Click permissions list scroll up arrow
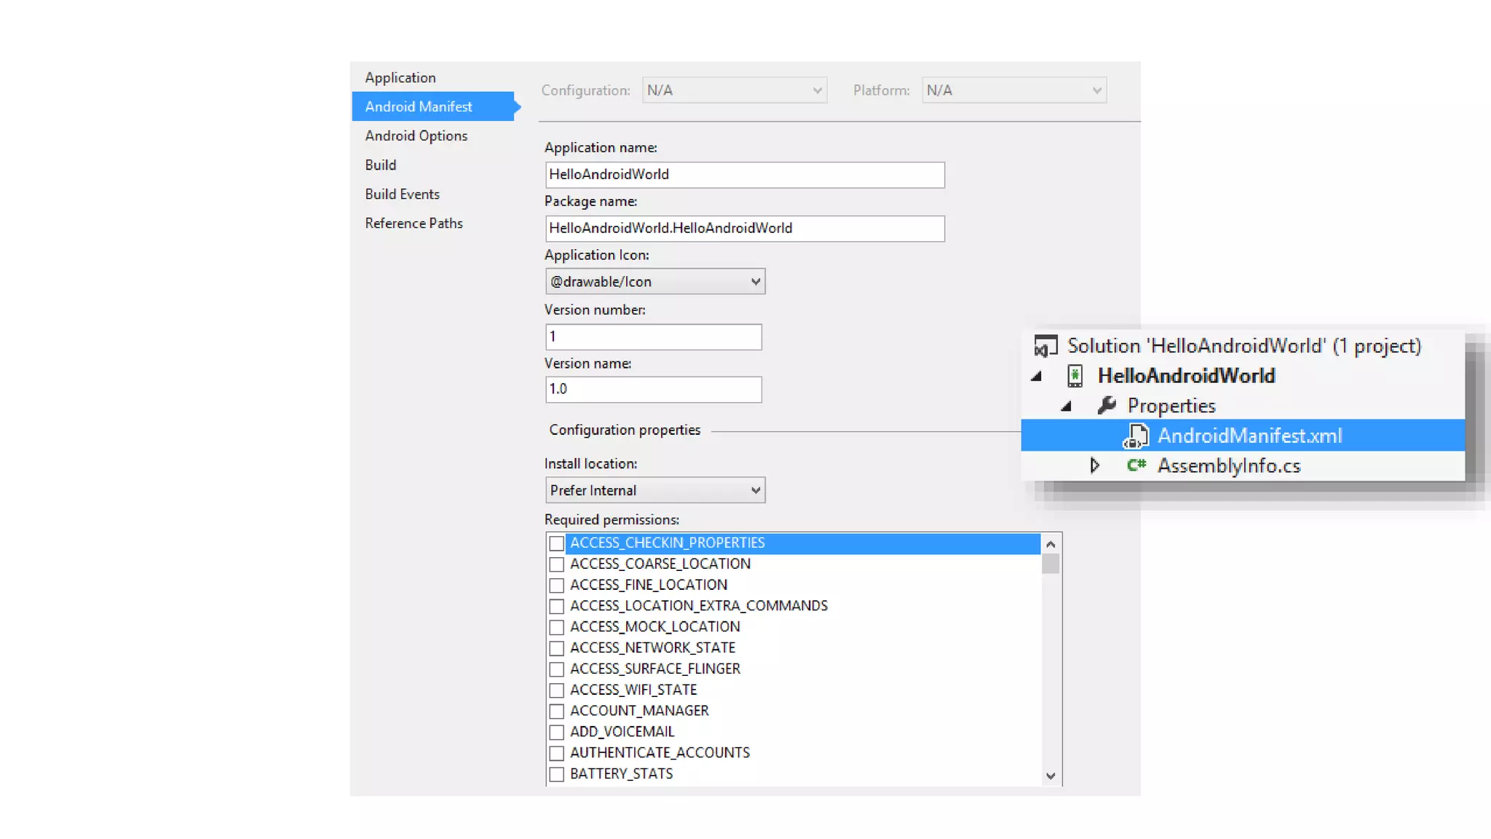This screenshot has height=839, width=1491. [x=1051, y=544]
